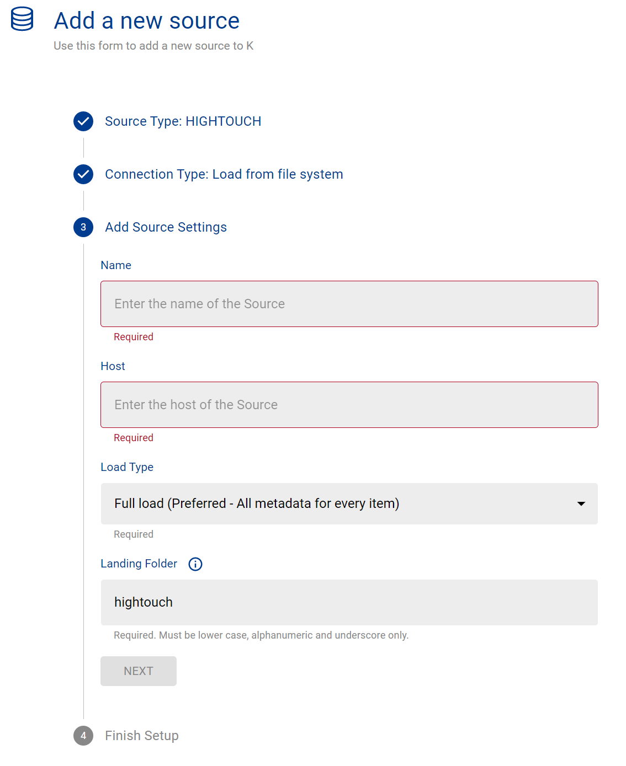Viewport: 626px width, 766px height.
Task: Click into the Landing Folder field containing hightouch
Action: [349, 602]
